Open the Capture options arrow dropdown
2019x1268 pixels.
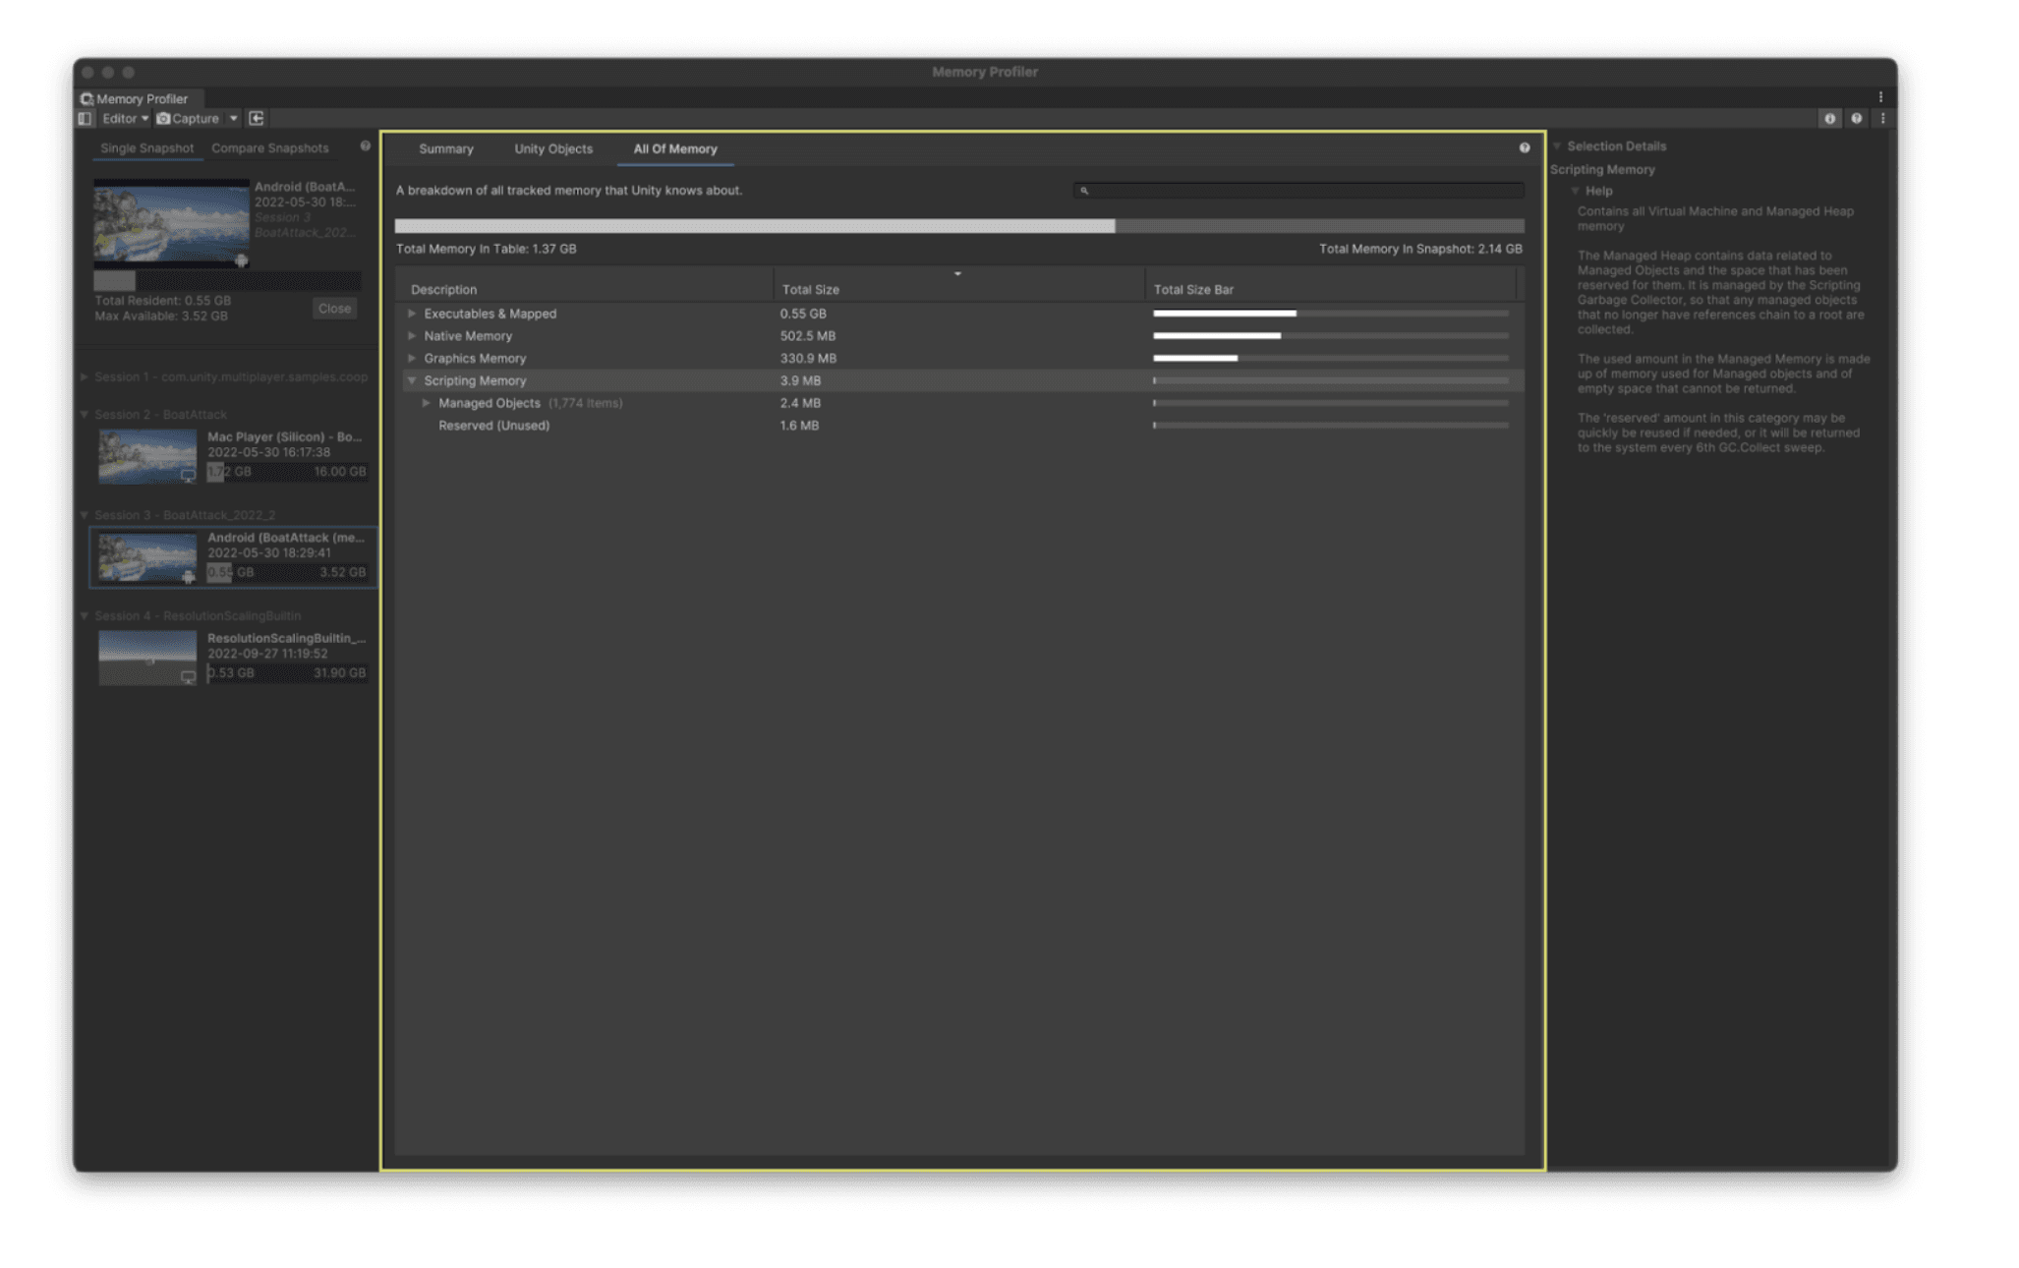tap(234, 118)
